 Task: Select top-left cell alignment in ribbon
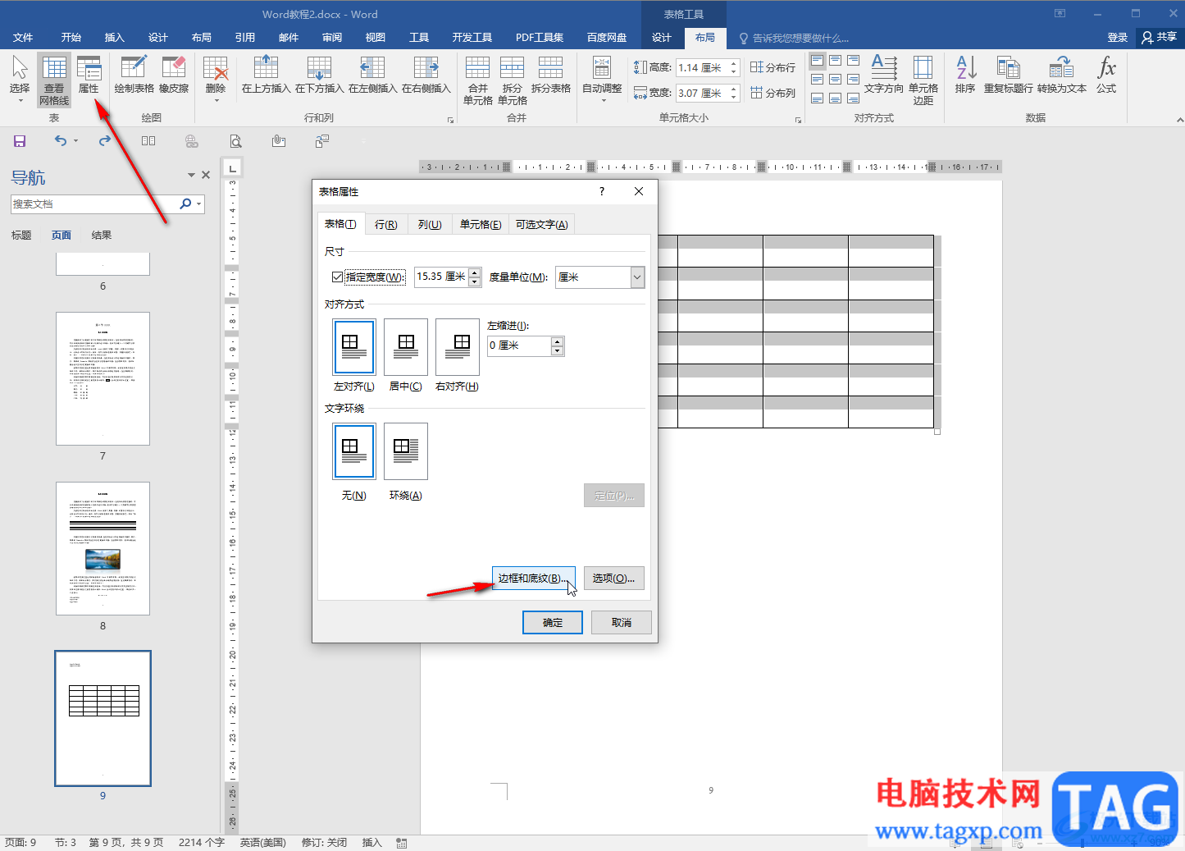pos(818,61)
